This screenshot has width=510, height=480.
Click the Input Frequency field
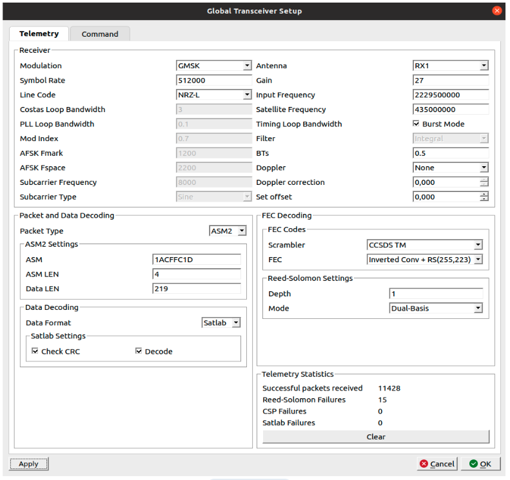(x=451, y=95)
